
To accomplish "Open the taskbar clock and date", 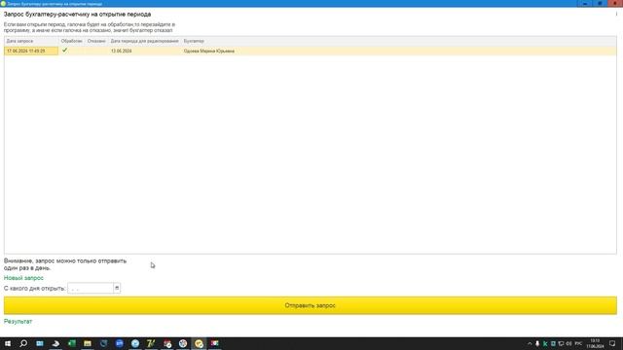I will click(595, 343).
